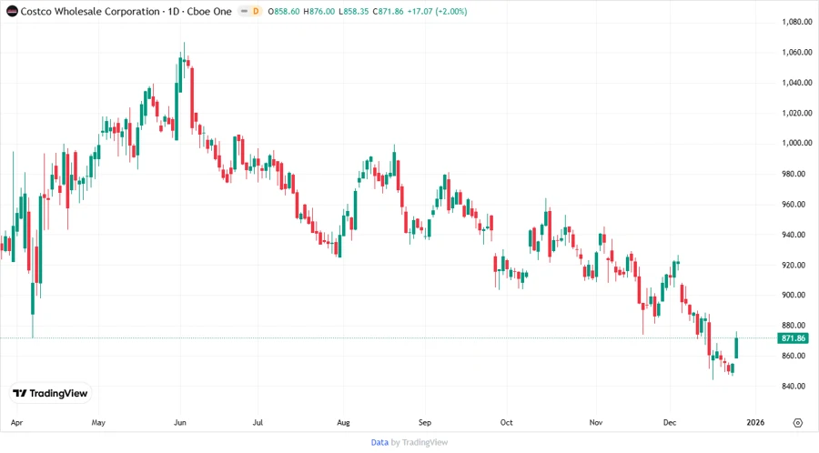Image resolution: width=819 pixels, height=453 pixels.
Task: Click the 1,080.00 price axis label
Action: pyautogui.click(x=797, y=22)
